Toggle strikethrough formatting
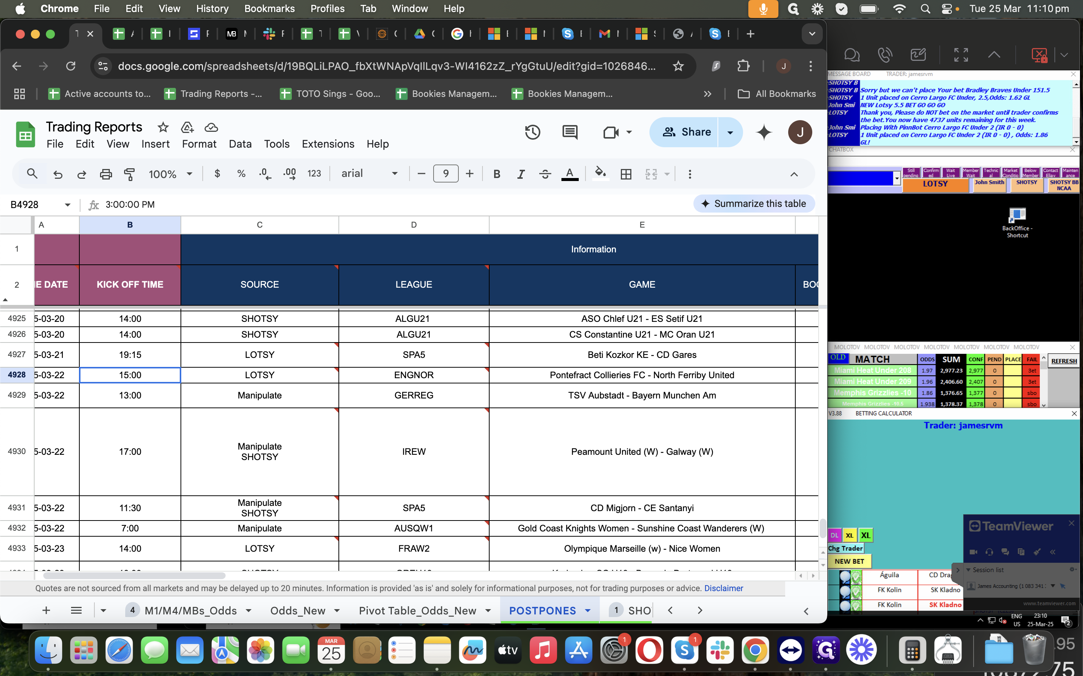Image resolution: width=1083 pixels, height=676 pixels. point(545,174)
